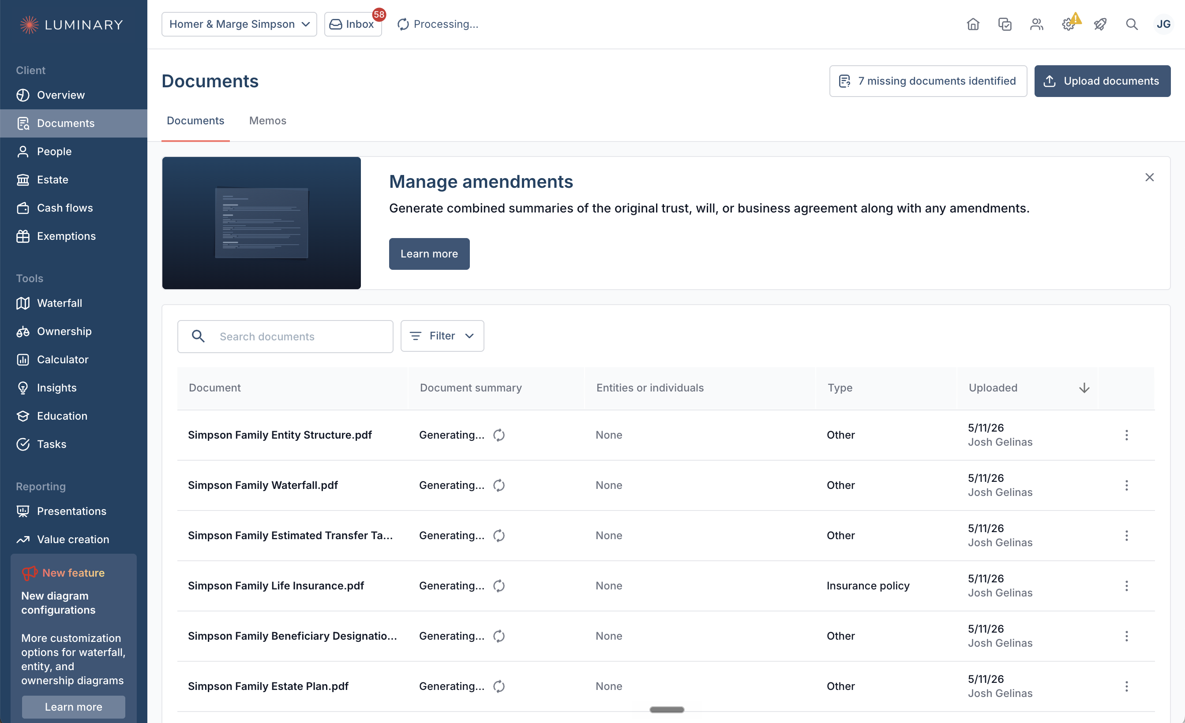Click the Processing status indicator
Image resolution: width=1185 pixels, height=723 pixels.
coord(438,24)
